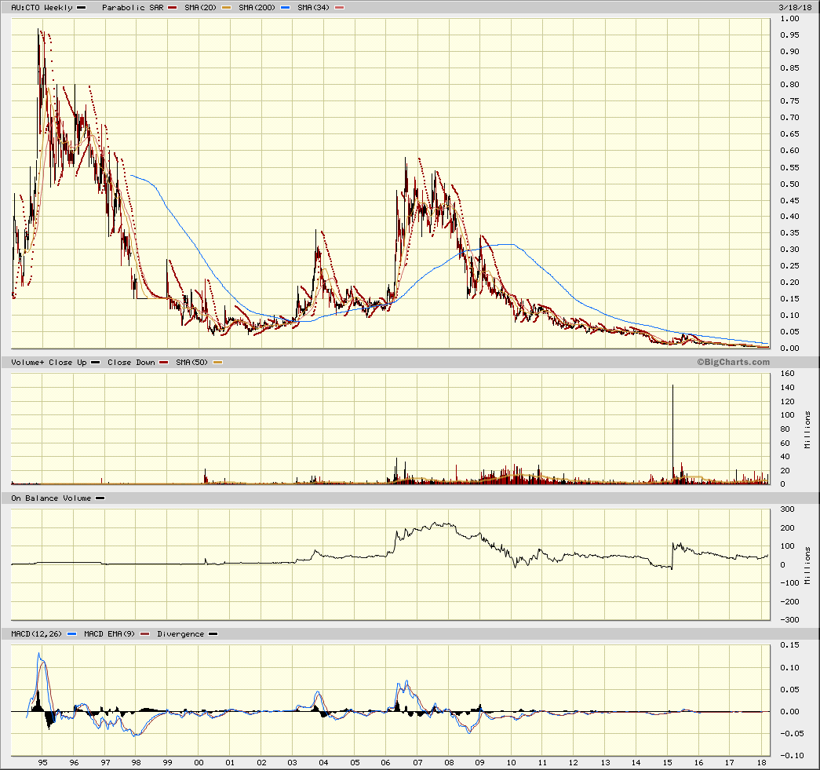
Task: Click the tallest 2015 volume spike bar
Action: pos(672,434)
